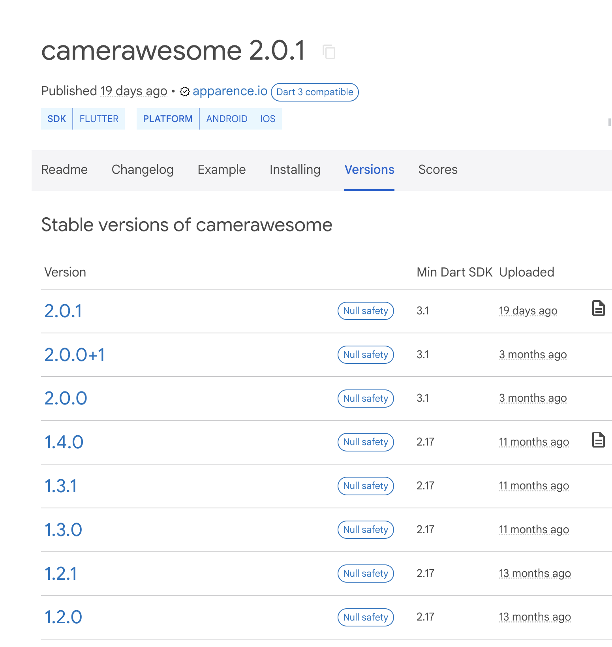612x647 pixels.
Task: Click the page scrollbar on the right edge
Action: click(x=610, y=122)
